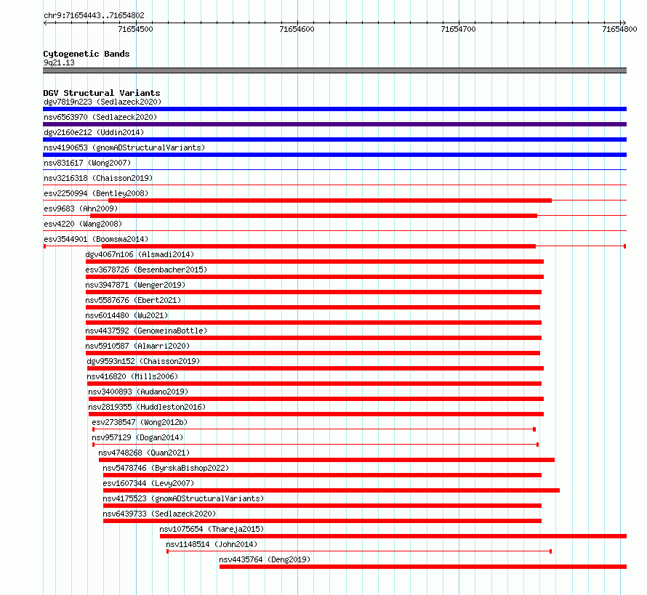Select nsv5587676 (Ebert2021) label
Viewport: 647px width, 595px height.
(x=133, y=300)
